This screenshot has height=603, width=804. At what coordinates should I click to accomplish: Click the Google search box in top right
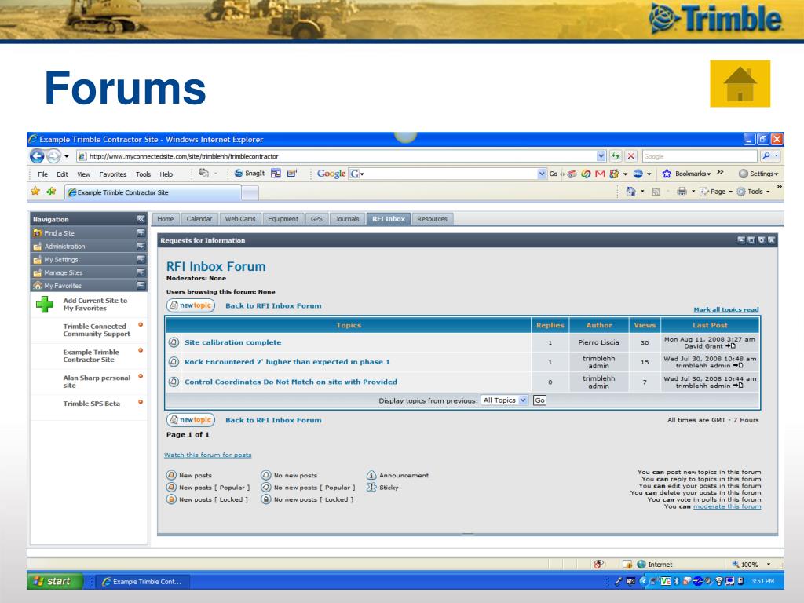click(x=700, y=156)
